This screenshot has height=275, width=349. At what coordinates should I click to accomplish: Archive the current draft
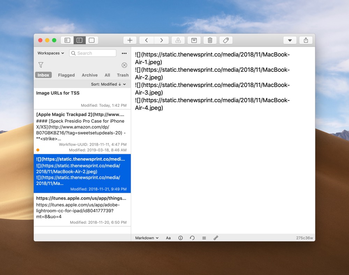[194, 40]
